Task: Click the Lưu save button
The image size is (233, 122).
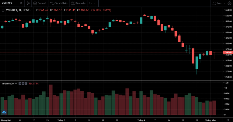Action: [x=217, y=3]
